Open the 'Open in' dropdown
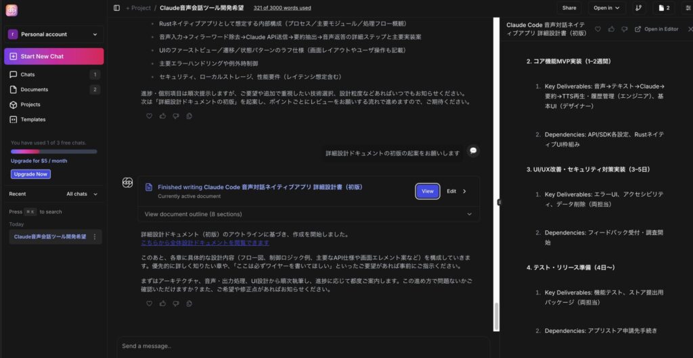The width and height of the screenshot is (693, 358). coord(607,8)
